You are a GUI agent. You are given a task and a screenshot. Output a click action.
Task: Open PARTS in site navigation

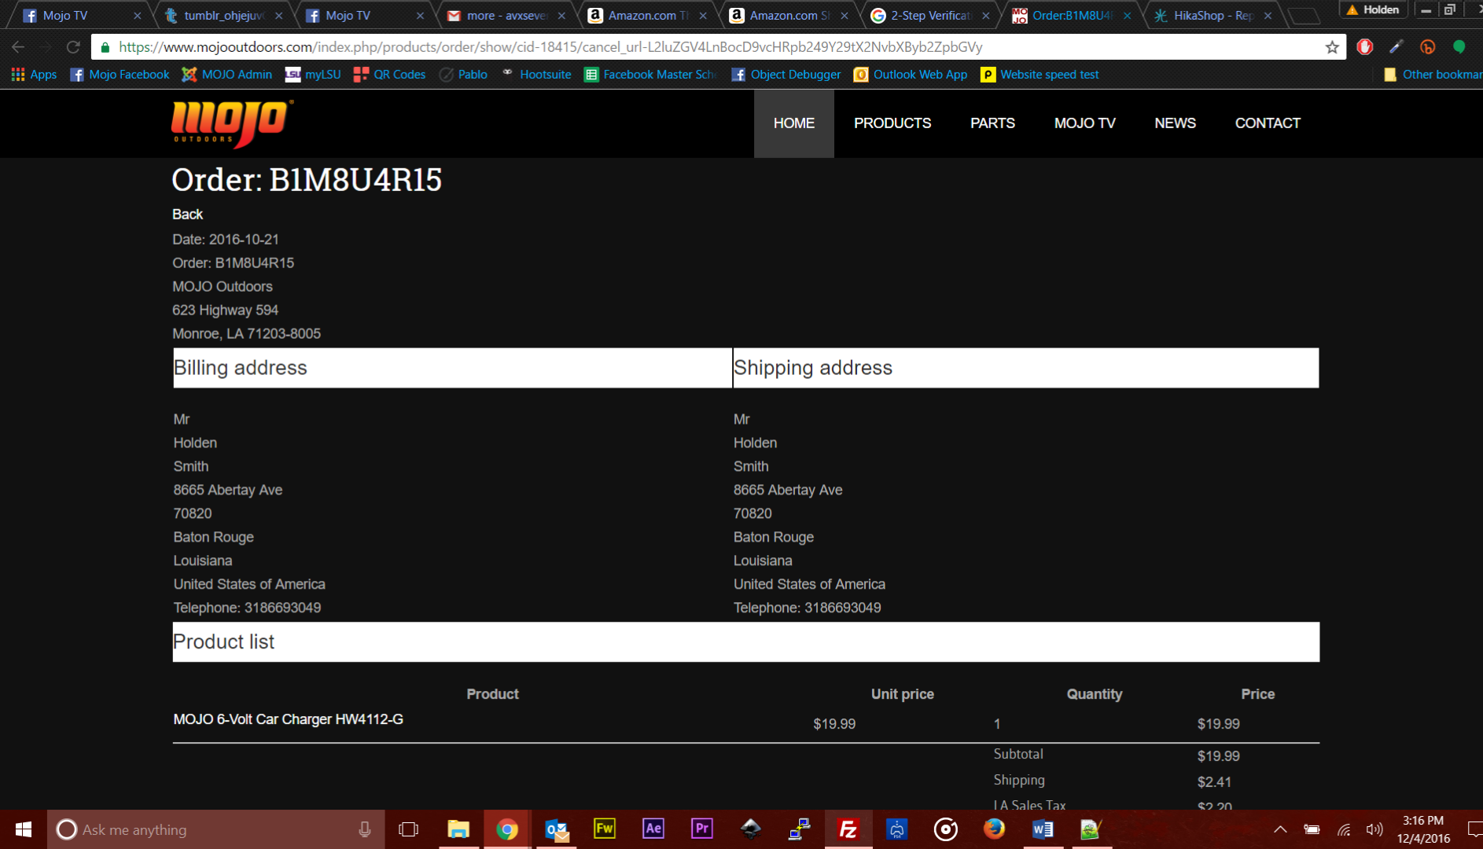click(x=992, y=123)
